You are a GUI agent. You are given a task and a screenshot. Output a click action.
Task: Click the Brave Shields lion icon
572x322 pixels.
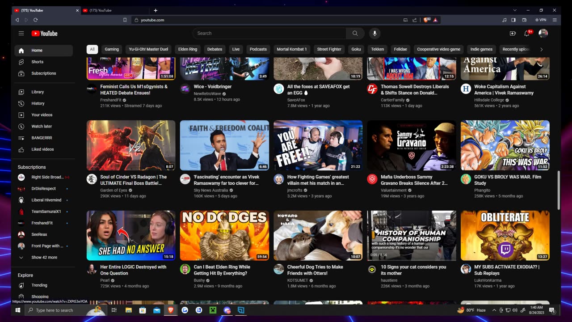(x=427, y=20)
